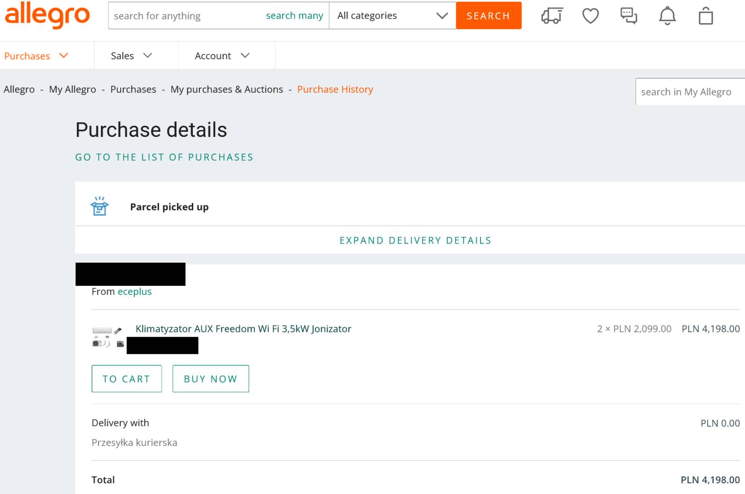The width and height of the screenshot is (745, 494).
Task: Click the Purchase details heading
Action: (151, 130)
